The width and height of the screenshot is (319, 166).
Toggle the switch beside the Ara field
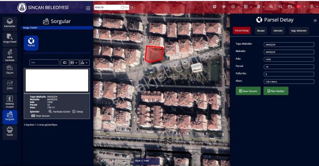[x=65, y=63]
